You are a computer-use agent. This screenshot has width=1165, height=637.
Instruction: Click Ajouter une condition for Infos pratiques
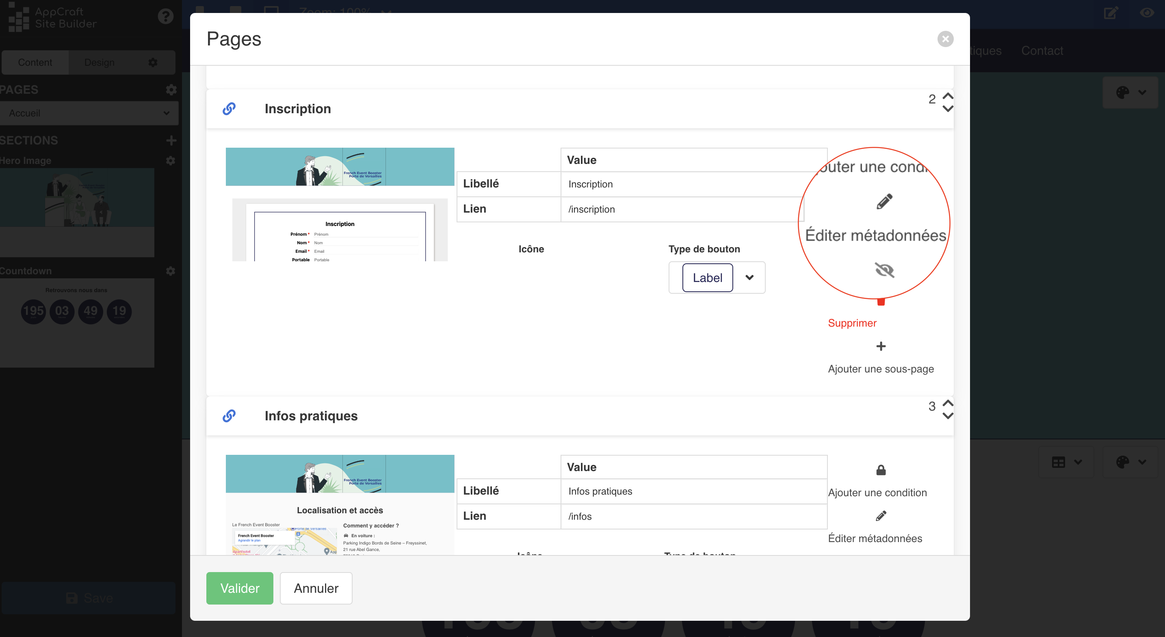pos(877,493)
